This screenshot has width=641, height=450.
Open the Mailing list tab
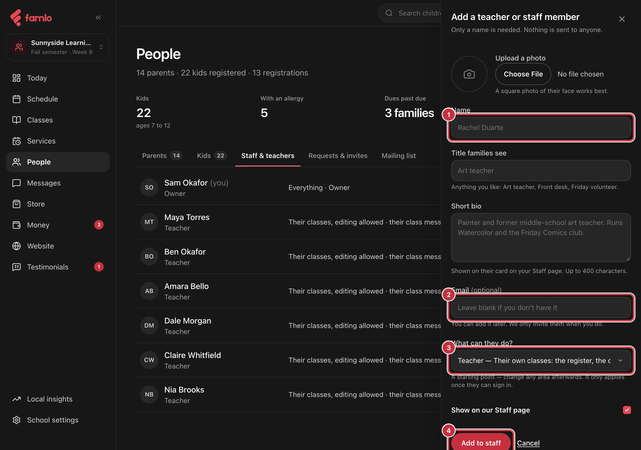pos(398,155)
